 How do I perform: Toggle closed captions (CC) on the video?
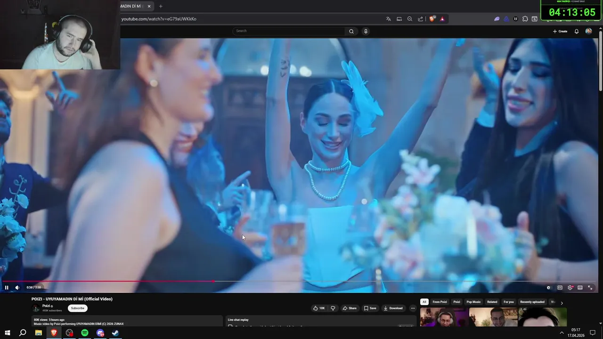pos(560,287)
